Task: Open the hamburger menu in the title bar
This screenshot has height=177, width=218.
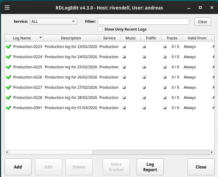Action: pyautogui.click(x=7, y=7)
